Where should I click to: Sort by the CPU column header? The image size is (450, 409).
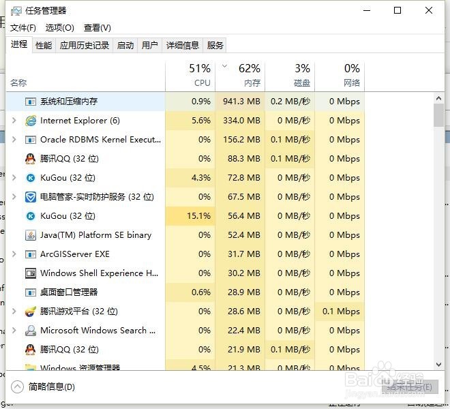pos(190,76)
